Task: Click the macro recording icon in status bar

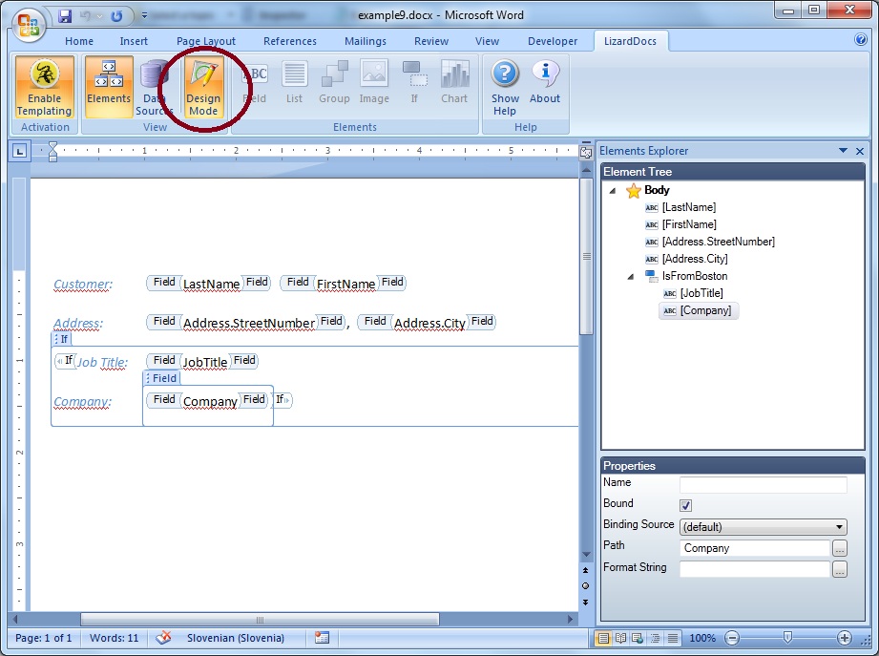Action: tap(322, 638)
